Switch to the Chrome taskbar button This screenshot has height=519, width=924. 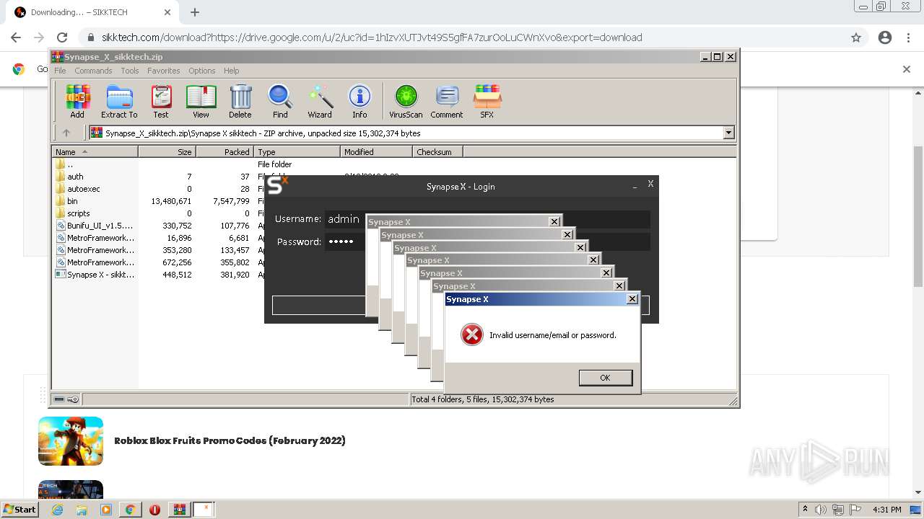click(130, 510)
